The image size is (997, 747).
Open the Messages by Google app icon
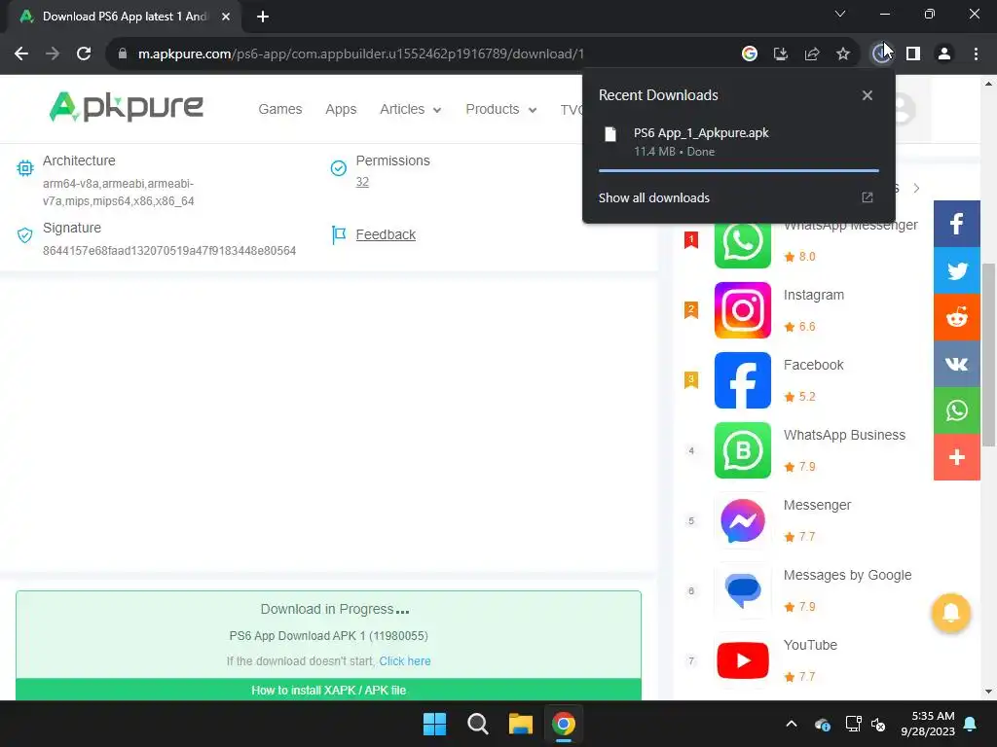[x=742, y=590]
